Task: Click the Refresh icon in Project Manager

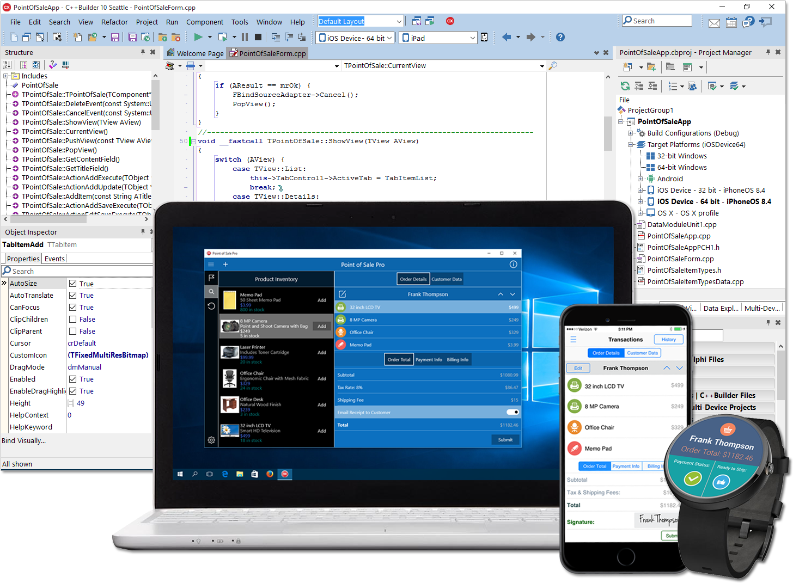Action: 625,86
